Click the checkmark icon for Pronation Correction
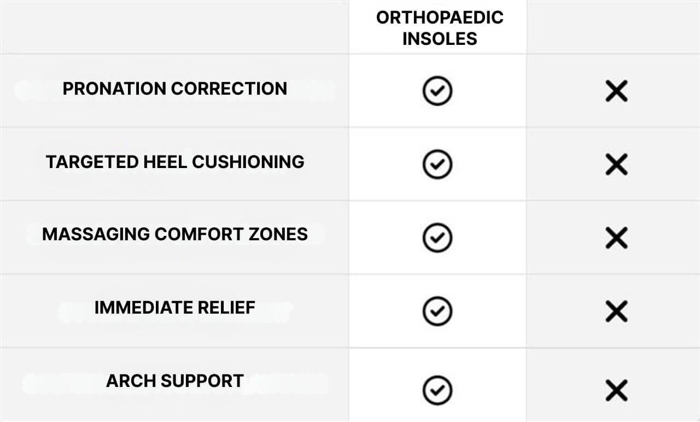700x422 pixels. pyautogui.click(x=437, y=91)
